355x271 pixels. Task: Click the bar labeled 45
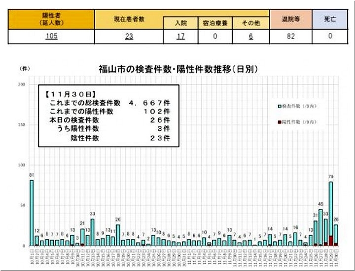coord(320,227)
